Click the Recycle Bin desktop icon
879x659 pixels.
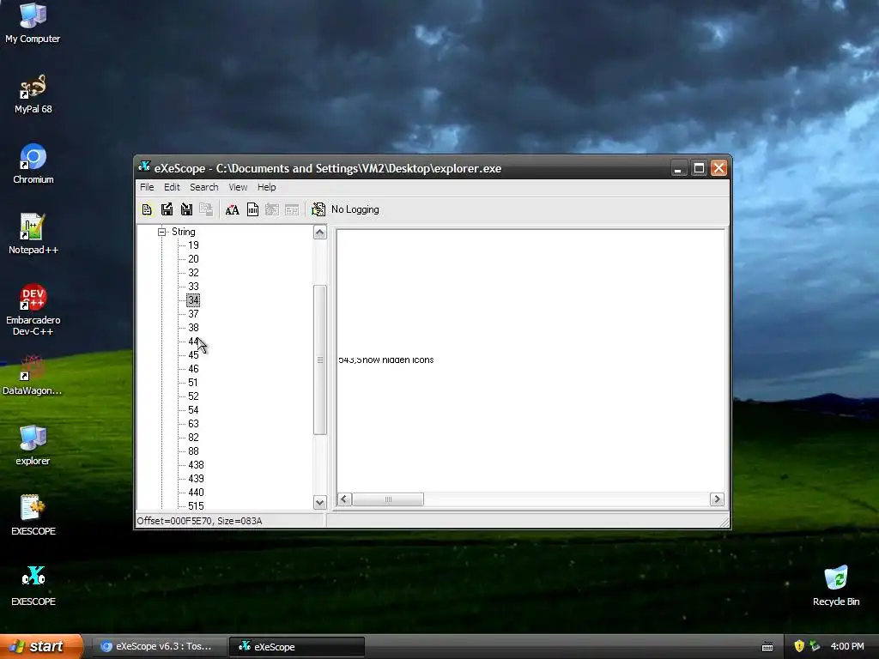click(836, 586)
